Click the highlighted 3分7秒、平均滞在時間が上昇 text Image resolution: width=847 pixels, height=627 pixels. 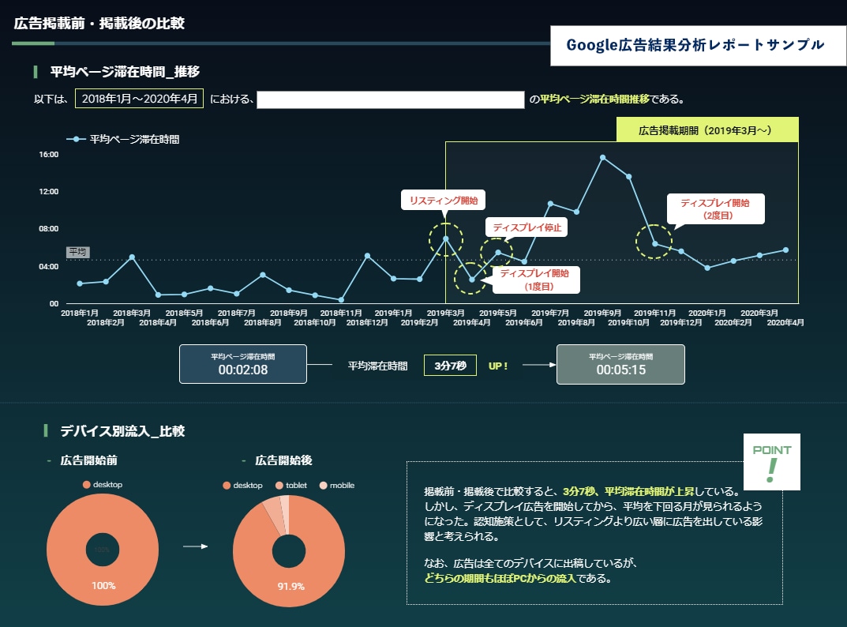tap(628, 491)
